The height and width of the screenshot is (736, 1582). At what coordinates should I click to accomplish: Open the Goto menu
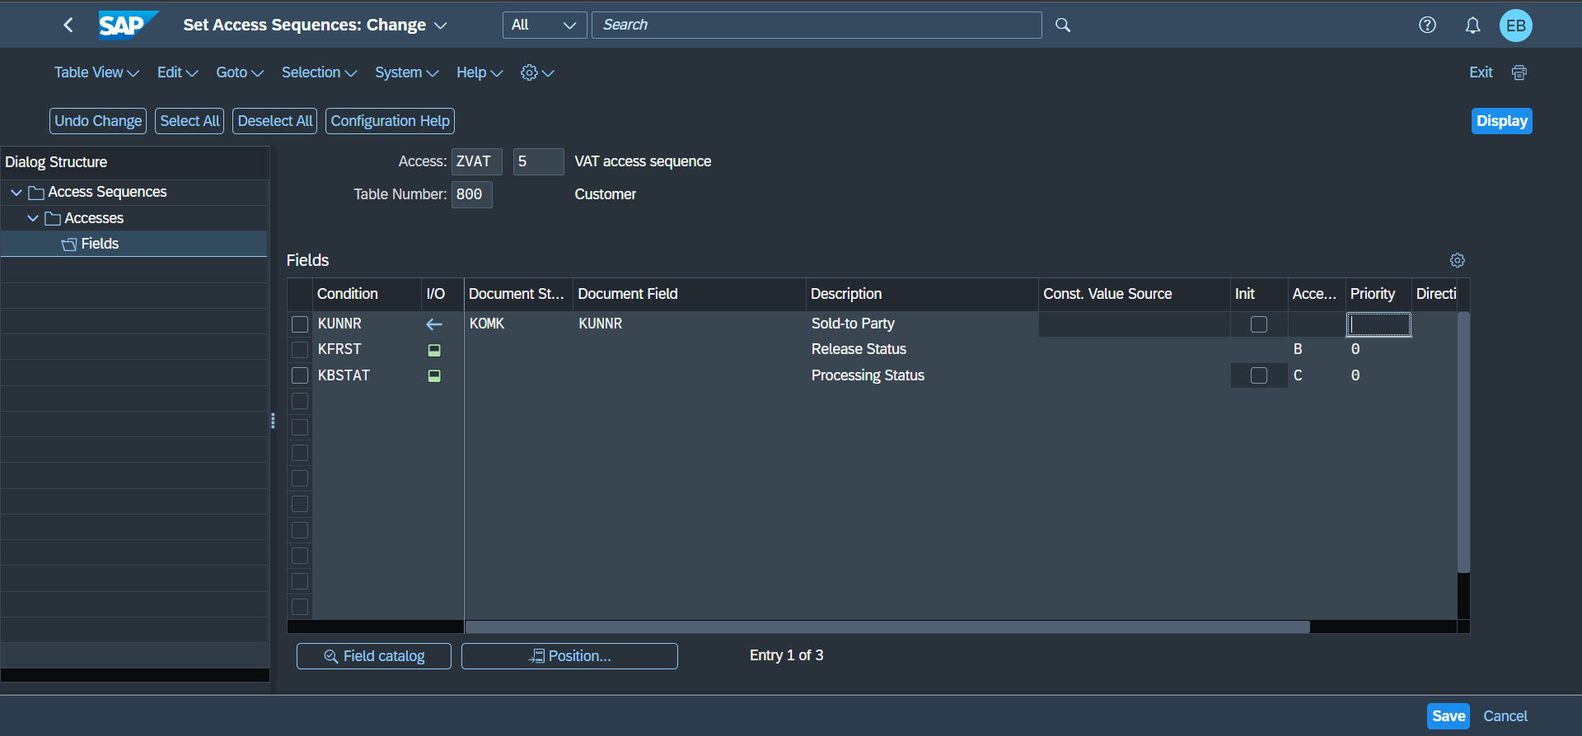[240, 72]
